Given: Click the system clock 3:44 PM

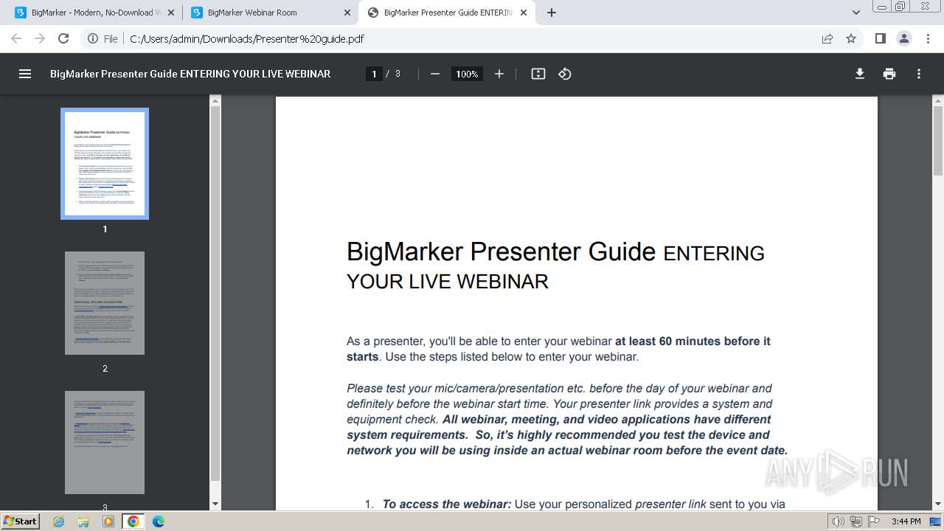Looking at the screenshot, I should (x=906, y=521).
